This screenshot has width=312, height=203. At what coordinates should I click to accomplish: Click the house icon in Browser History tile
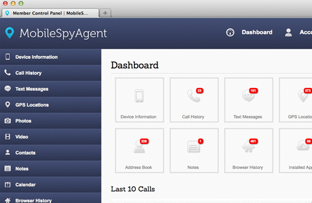click(248, 147)
